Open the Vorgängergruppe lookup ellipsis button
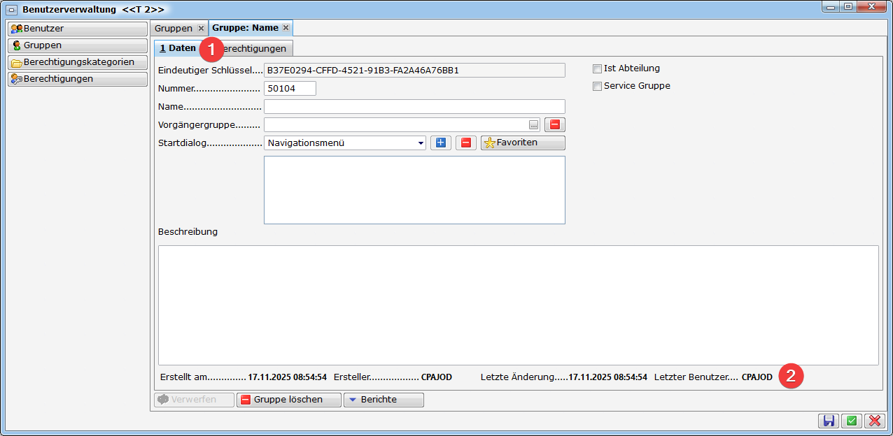Viewport: 893px width, 436px height. point(533,125)
